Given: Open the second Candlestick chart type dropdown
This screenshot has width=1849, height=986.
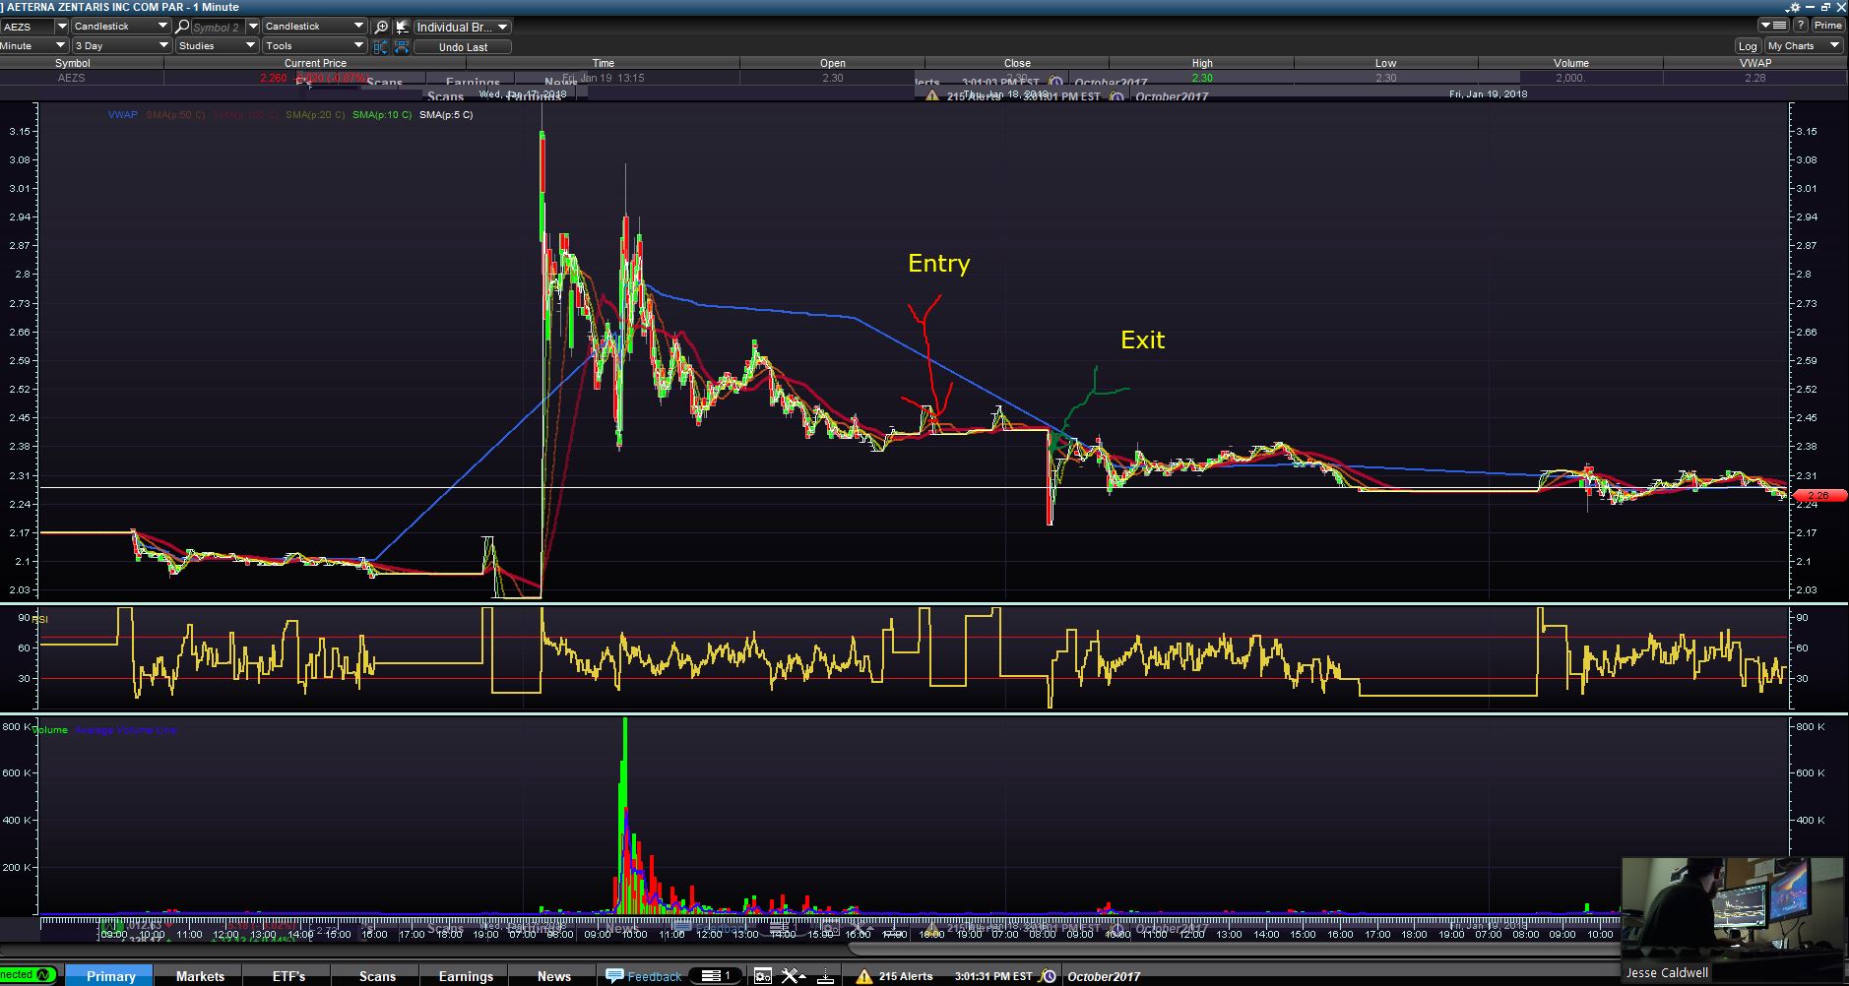Looking at the screenshot, I should point(314,27).
